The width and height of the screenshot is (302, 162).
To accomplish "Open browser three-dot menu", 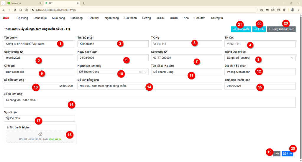I will click(298, 10).
